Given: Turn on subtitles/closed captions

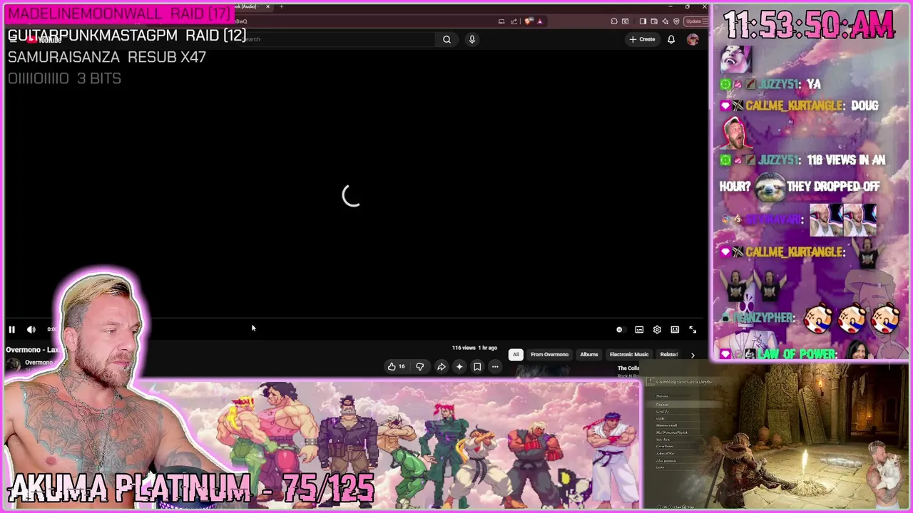Looking at the screenshot, I should click(639, 329).
